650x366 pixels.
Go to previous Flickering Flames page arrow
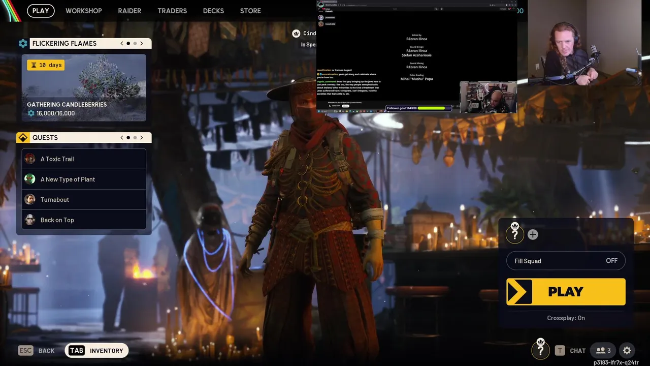[122, 44]
